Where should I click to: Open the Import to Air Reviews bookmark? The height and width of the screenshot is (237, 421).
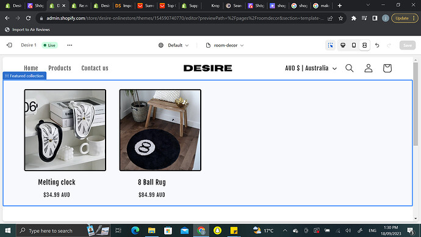[27, 29]
